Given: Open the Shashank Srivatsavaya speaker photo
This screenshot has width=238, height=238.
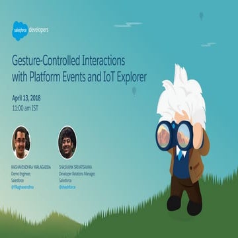Looking at the screenshot, I should coord(67,142).
